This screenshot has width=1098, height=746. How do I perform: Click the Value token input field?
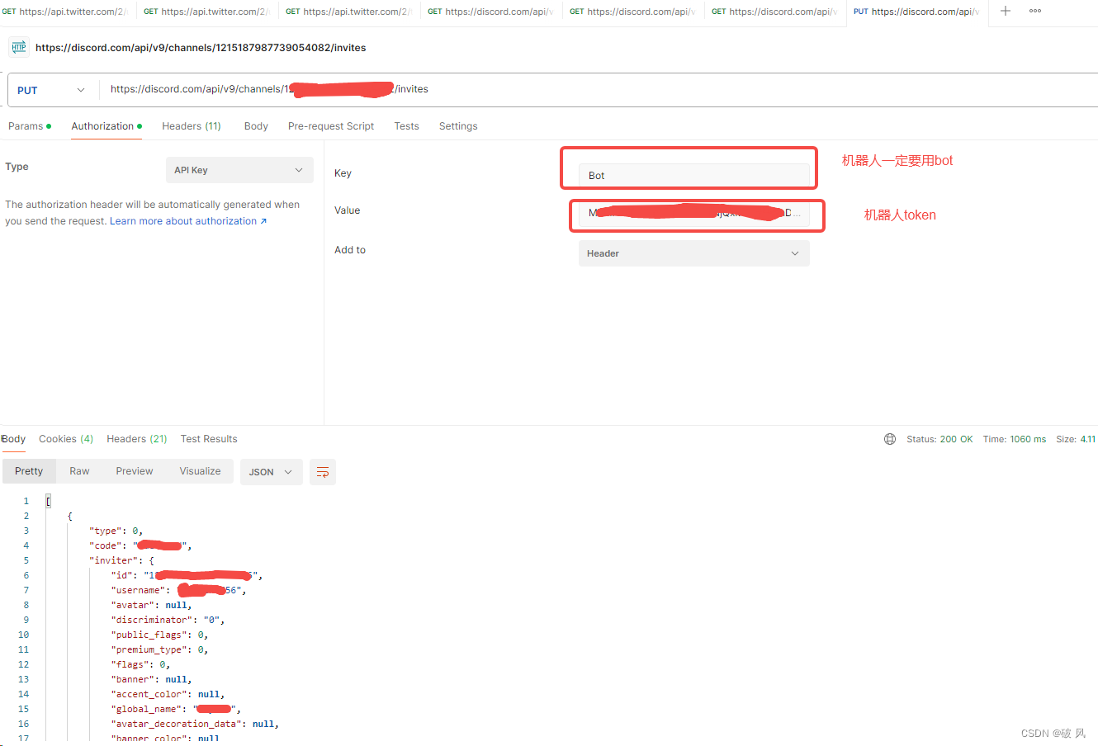(693, 213)
